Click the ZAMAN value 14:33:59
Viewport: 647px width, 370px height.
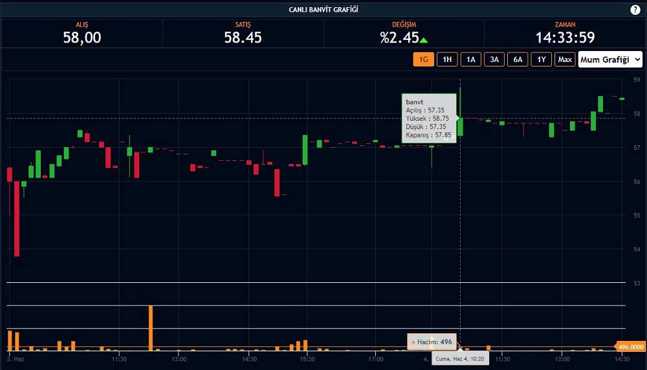coord(565,37)
